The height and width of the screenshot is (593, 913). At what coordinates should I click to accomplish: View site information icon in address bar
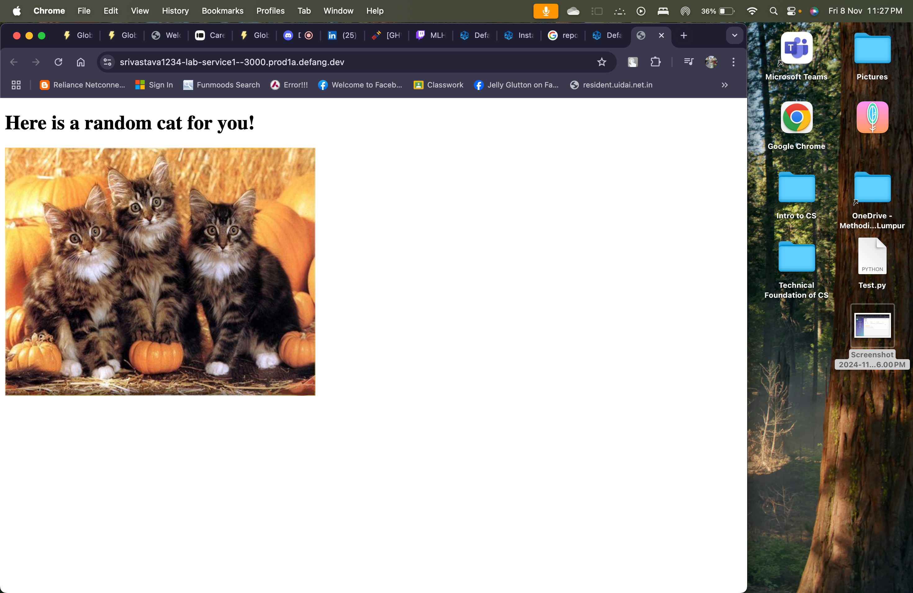108,62
